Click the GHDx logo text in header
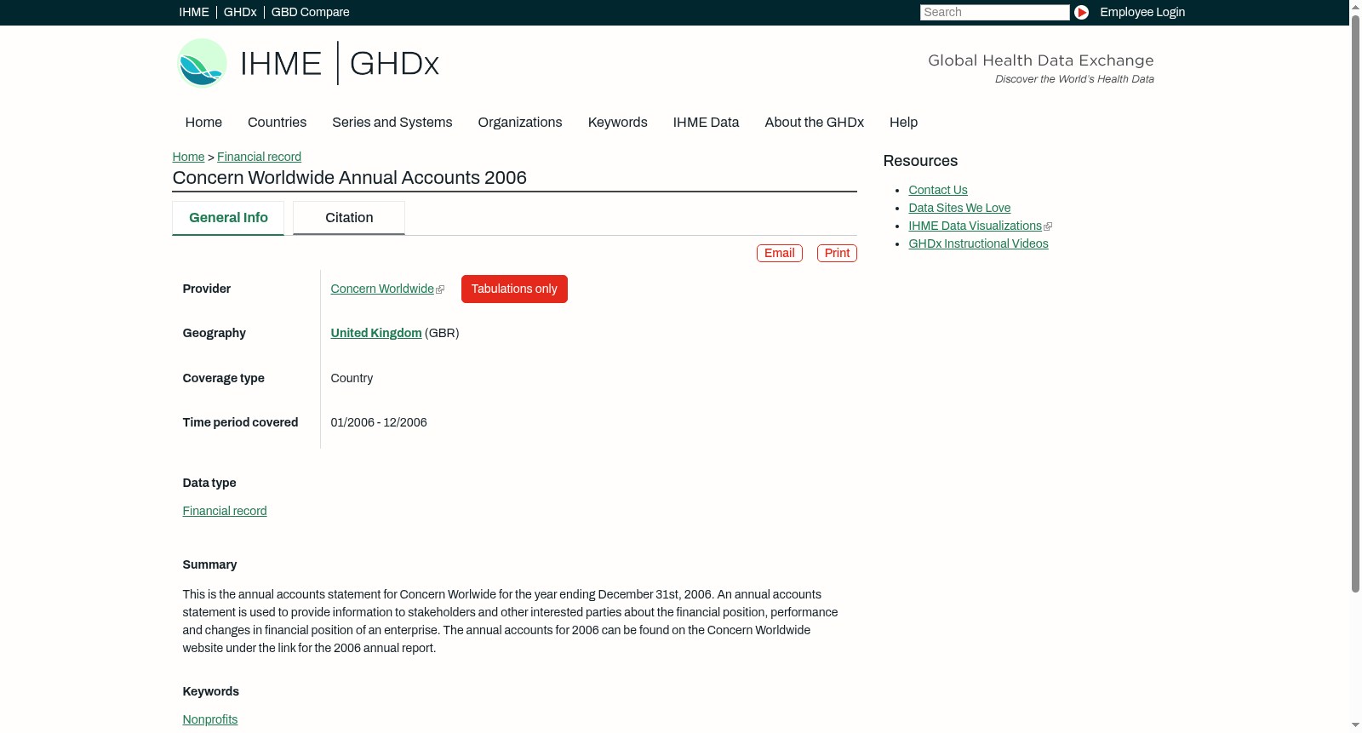 (x=394, y=64)
